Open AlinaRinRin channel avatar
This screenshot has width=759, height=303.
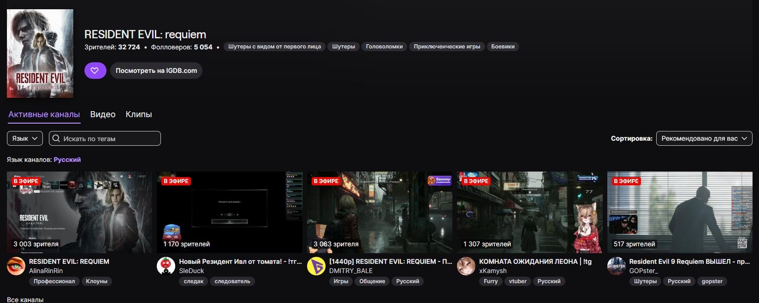click(16, 266)
